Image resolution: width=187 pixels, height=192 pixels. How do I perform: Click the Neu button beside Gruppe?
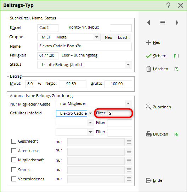coord(108,37)
